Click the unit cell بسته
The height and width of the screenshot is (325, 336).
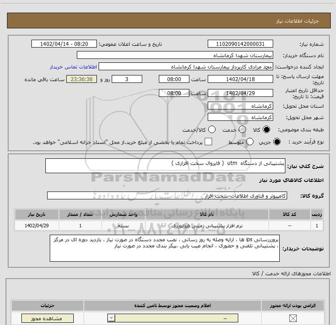coord(123,226)
